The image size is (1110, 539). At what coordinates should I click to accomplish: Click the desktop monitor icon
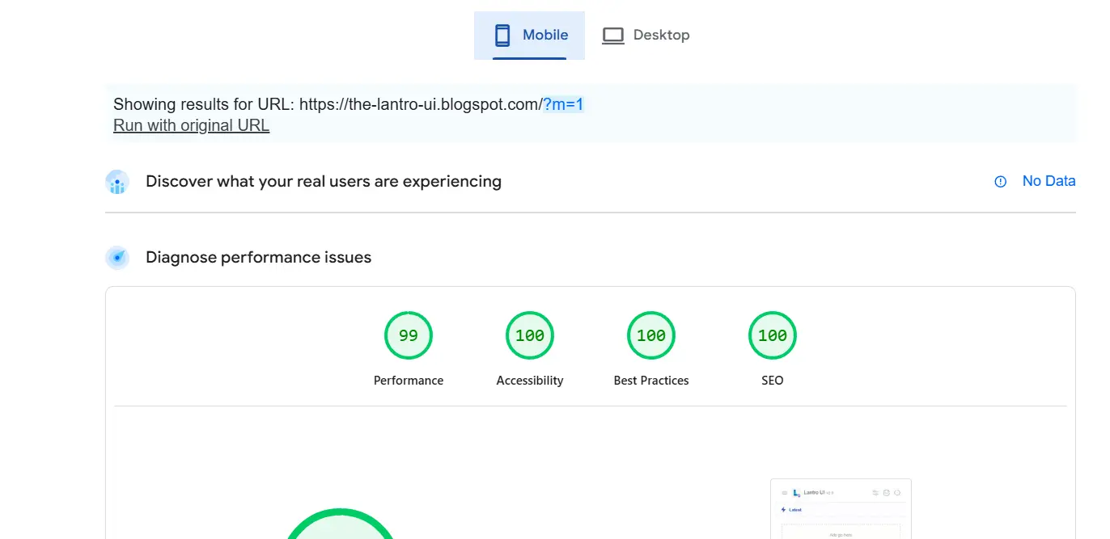pyautogui.click(x=613, y=36)
